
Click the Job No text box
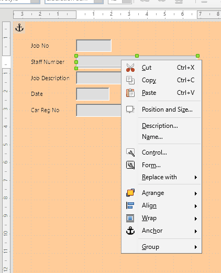click(x=94, y=46)
